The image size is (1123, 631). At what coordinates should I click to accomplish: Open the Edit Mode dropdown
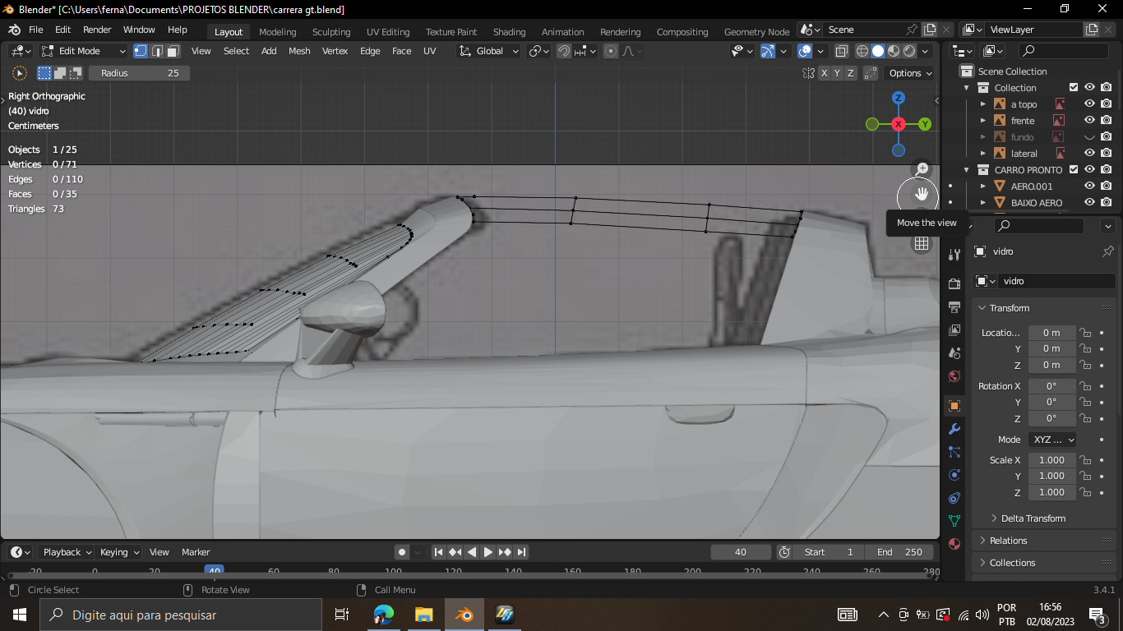pyautogui.click(x=84, y=51)
